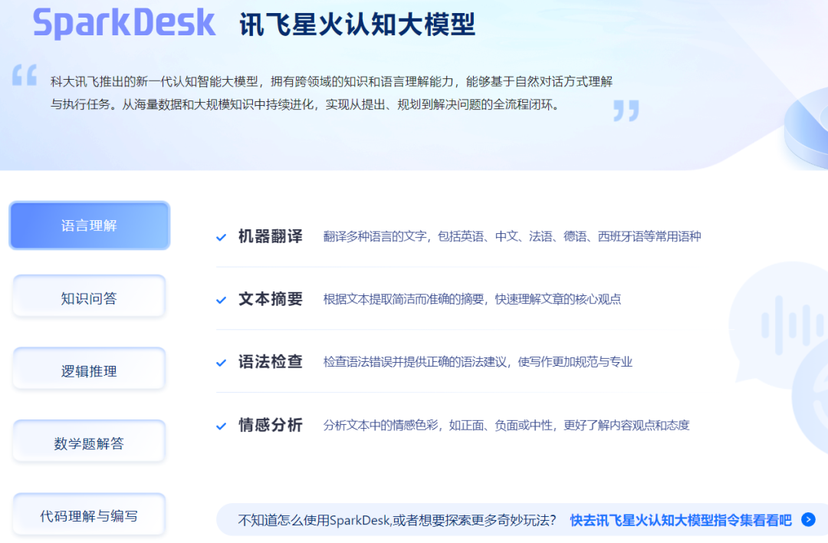
Task: Expand the 逻辑推理 section
Action: (x=88, y=368)
